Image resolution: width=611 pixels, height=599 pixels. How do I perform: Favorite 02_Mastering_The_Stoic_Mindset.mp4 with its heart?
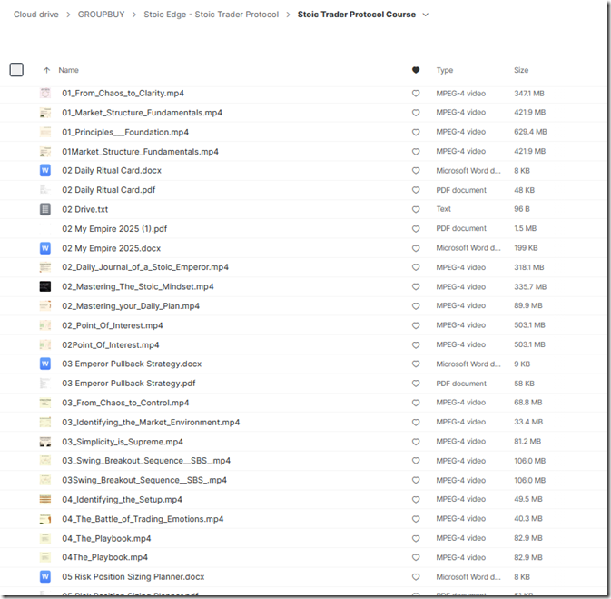[416, 286]
